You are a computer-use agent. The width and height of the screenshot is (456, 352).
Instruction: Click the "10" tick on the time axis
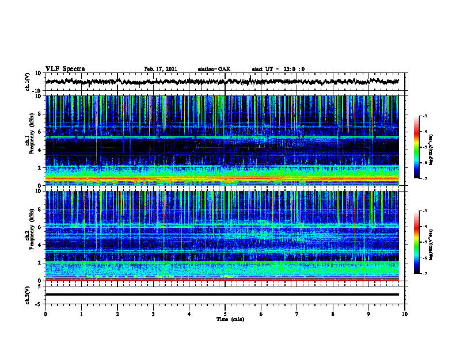[x=405, y=314]
